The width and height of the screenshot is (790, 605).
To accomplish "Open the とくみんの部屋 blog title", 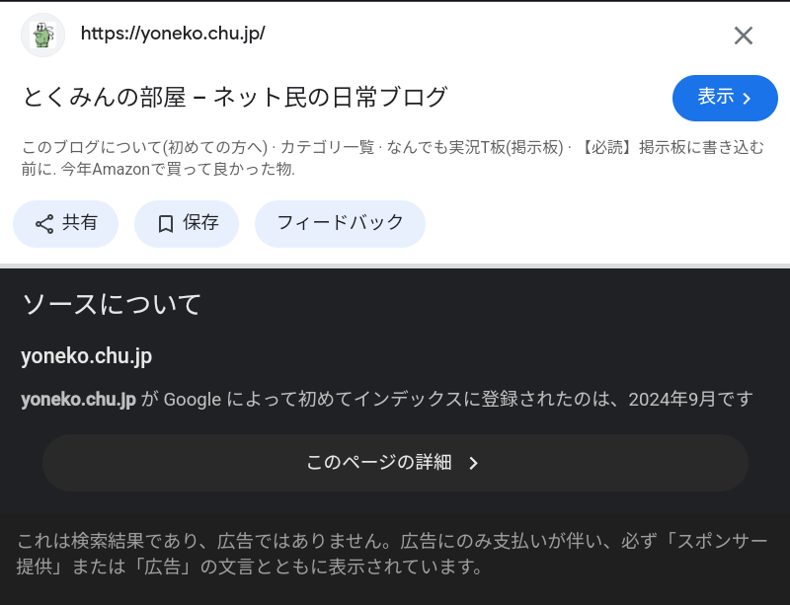I will [x=234, y=98].
